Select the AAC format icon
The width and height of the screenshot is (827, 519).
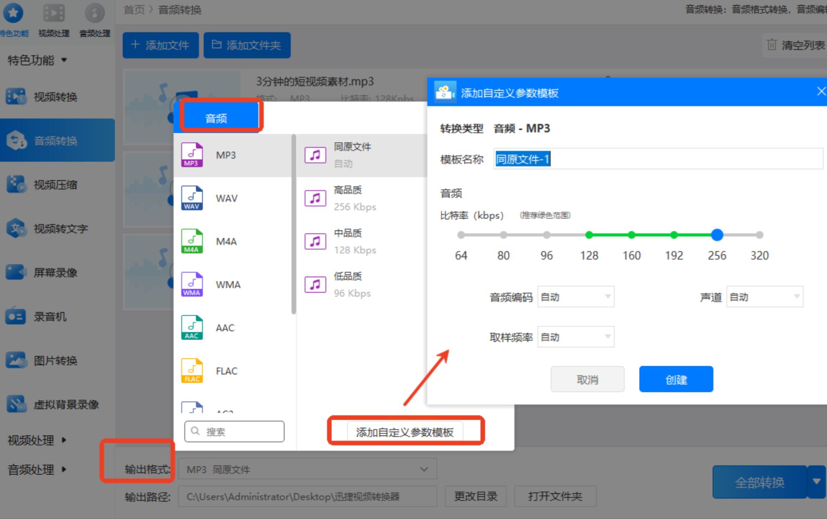[192, 328]
